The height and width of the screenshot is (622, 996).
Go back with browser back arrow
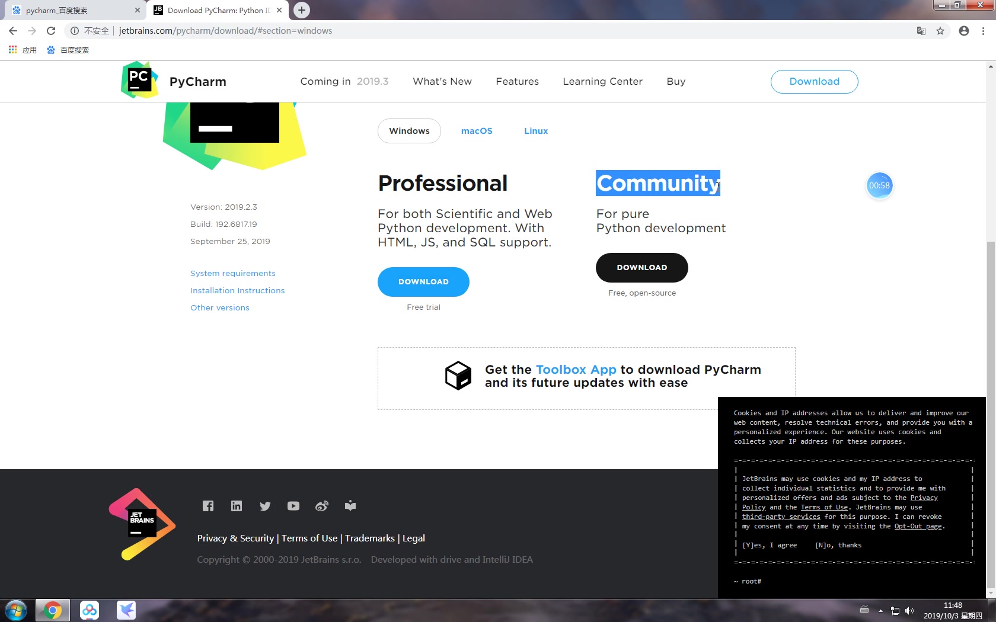coord(13,31)
